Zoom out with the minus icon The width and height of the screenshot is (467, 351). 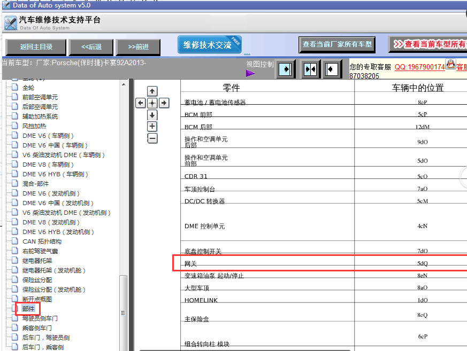tap(152, 138)
